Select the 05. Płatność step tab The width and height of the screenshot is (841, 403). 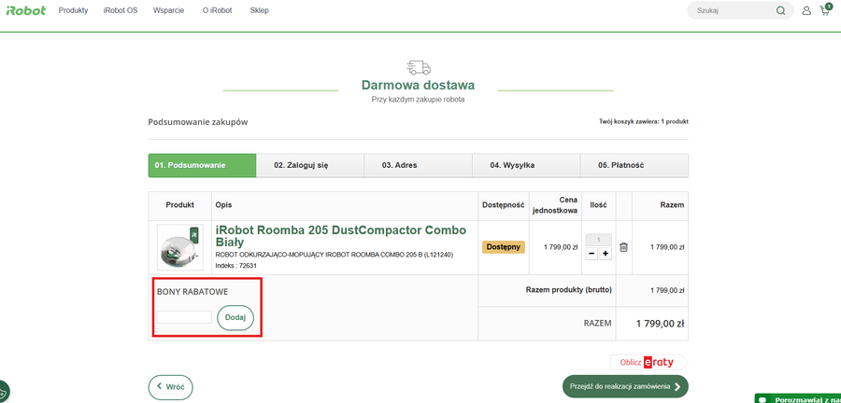pos(634,165)
